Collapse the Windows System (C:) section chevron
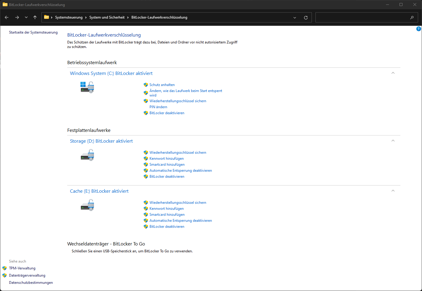Viewport: 422px width, 291px height. click(393, 73)
